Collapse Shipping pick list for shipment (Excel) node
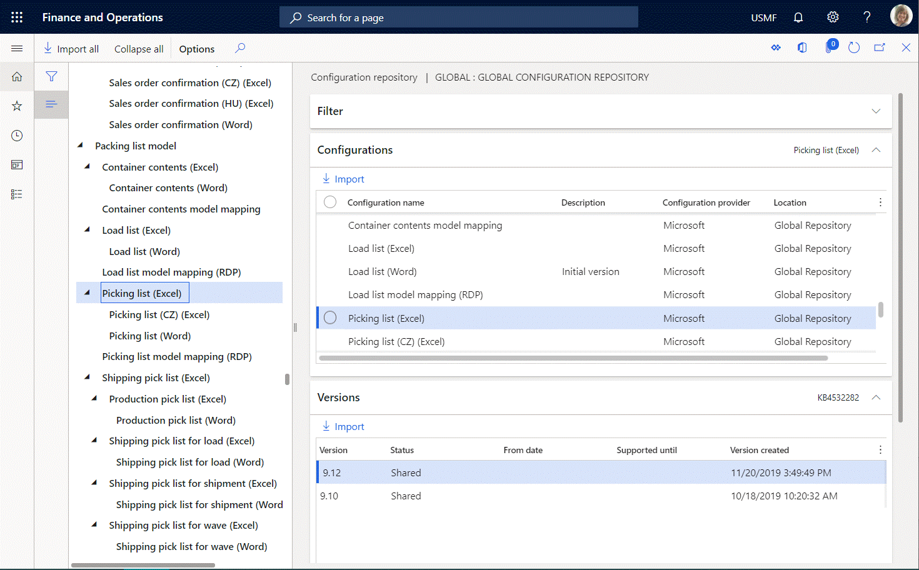 click(94, 482)
